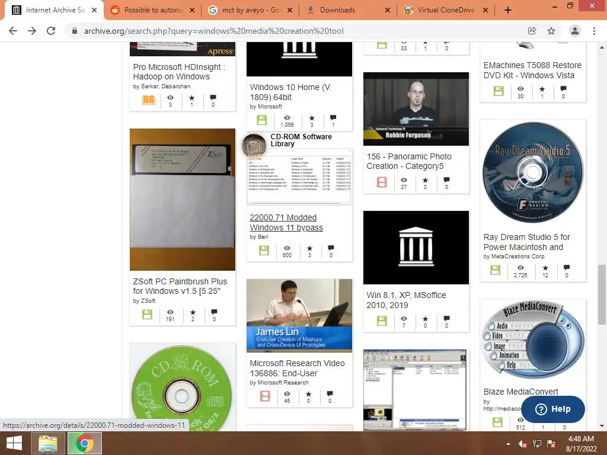This screenshot has width=607, height=455.
Task: Click the page's vertical scrollbar thumb
Action: (x=602, y=294)
